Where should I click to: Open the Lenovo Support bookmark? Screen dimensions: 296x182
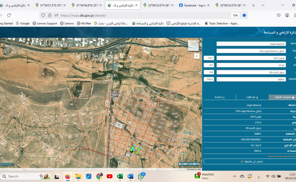45,23
